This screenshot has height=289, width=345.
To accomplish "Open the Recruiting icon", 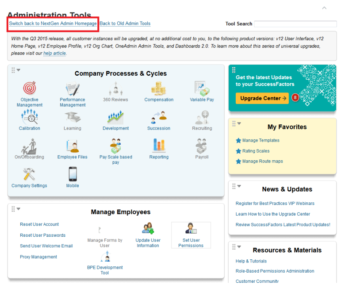I will (202, 117).
